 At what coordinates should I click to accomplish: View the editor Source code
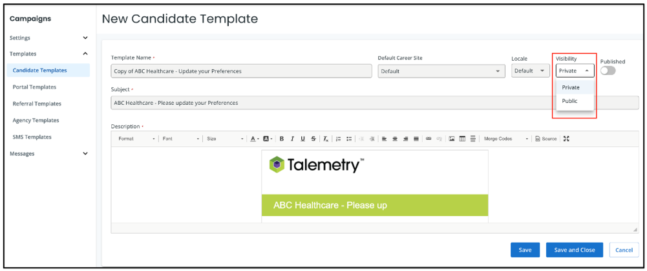(x=546, y=139)
